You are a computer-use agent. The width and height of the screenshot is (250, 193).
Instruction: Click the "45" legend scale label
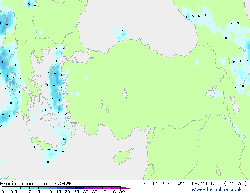pyautogui.click(x=113, y=191)
